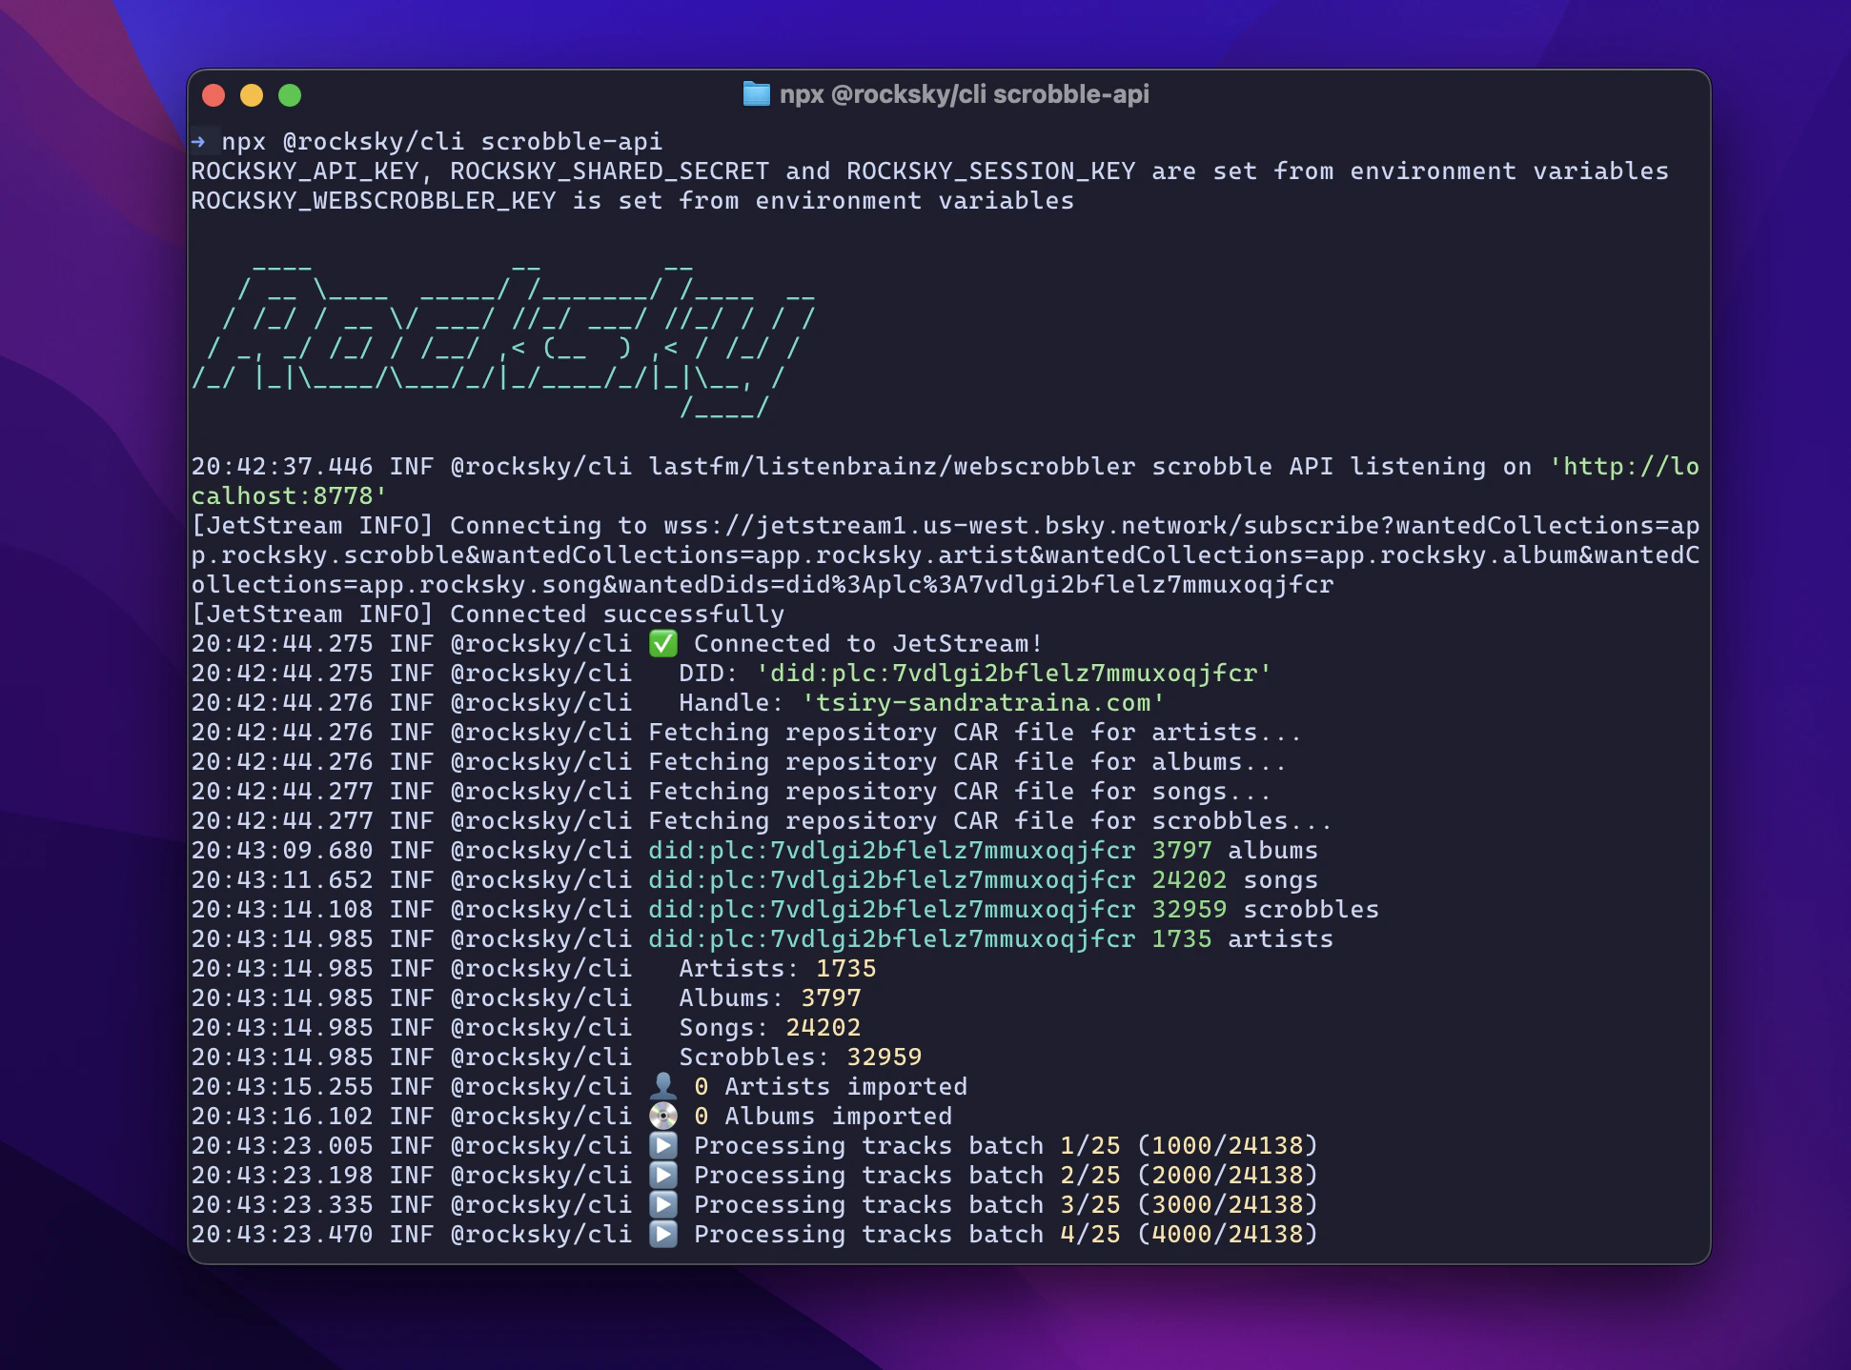
Task: Click the handle 'tsiry-sandratraina.com'
Action: coord(984,703)
